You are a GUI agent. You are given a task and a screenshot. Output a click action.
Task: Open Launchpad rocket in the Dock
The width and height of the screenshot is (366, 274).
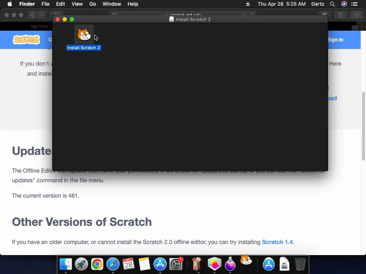pos(81,264)
